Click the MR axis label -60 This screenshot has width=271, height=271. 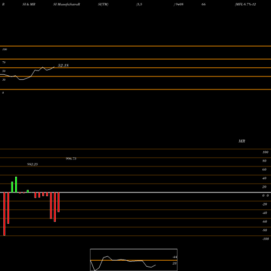264,222
